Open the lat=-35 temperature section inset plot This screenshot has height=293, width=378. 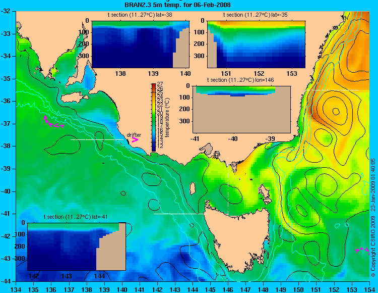(256, 44)
